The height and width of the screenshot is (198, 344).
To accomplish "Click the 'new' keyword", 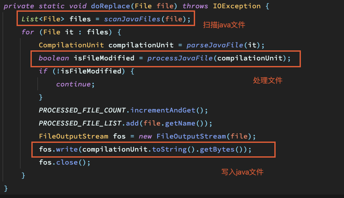I will pos(145,136).
